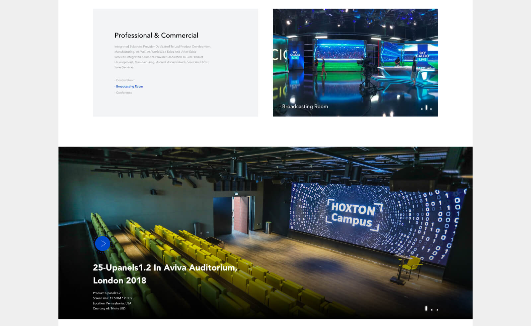The image size is (531, 326).
Task: Switch to second slide dot in auditorium slider
Action: click(x=432, y=309)
